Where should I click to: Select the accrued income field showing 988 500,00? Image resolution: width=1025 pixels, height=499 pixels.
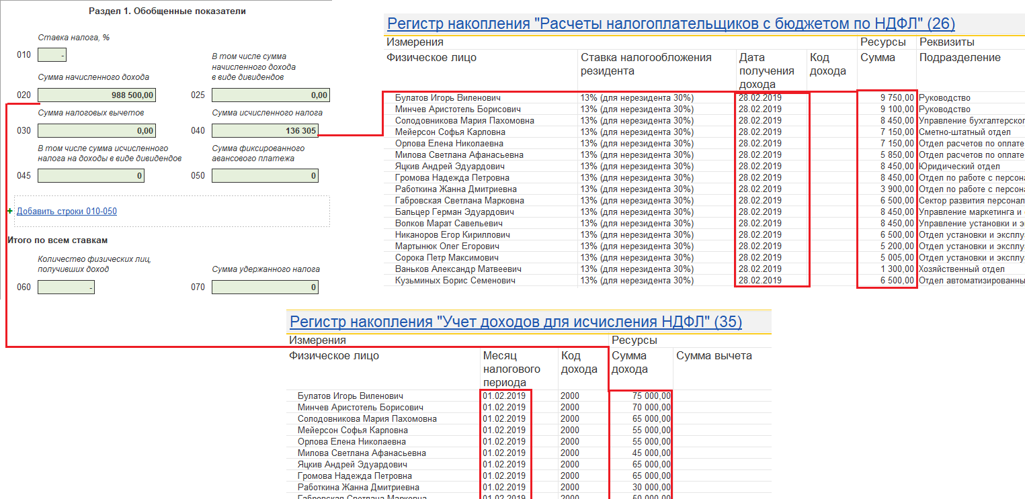pos(97,95)
